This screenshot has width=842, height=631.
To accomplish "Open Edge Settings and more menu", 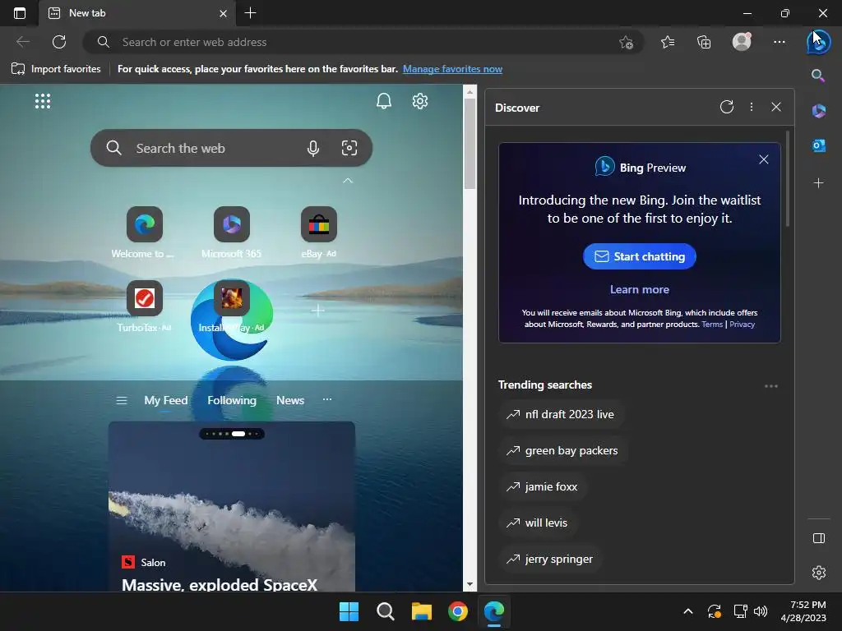I will 780,42.
